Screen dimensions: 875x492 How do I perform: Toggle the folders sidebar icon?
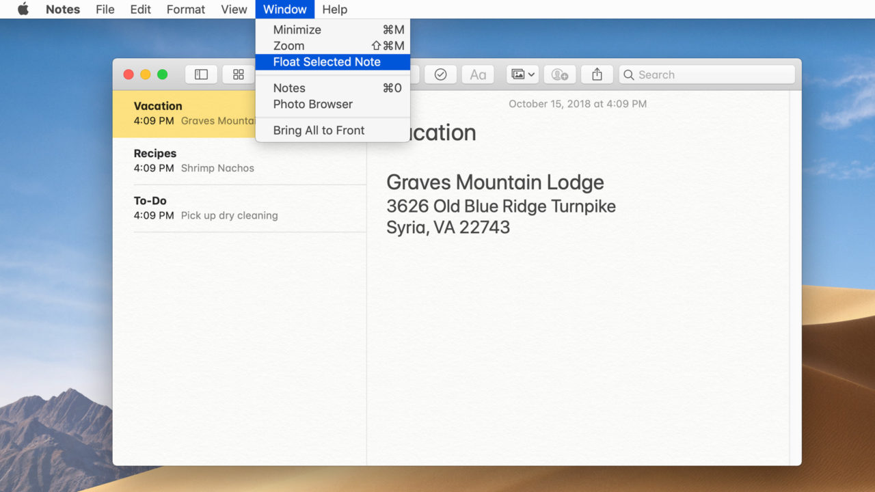(x=201, y=74)
